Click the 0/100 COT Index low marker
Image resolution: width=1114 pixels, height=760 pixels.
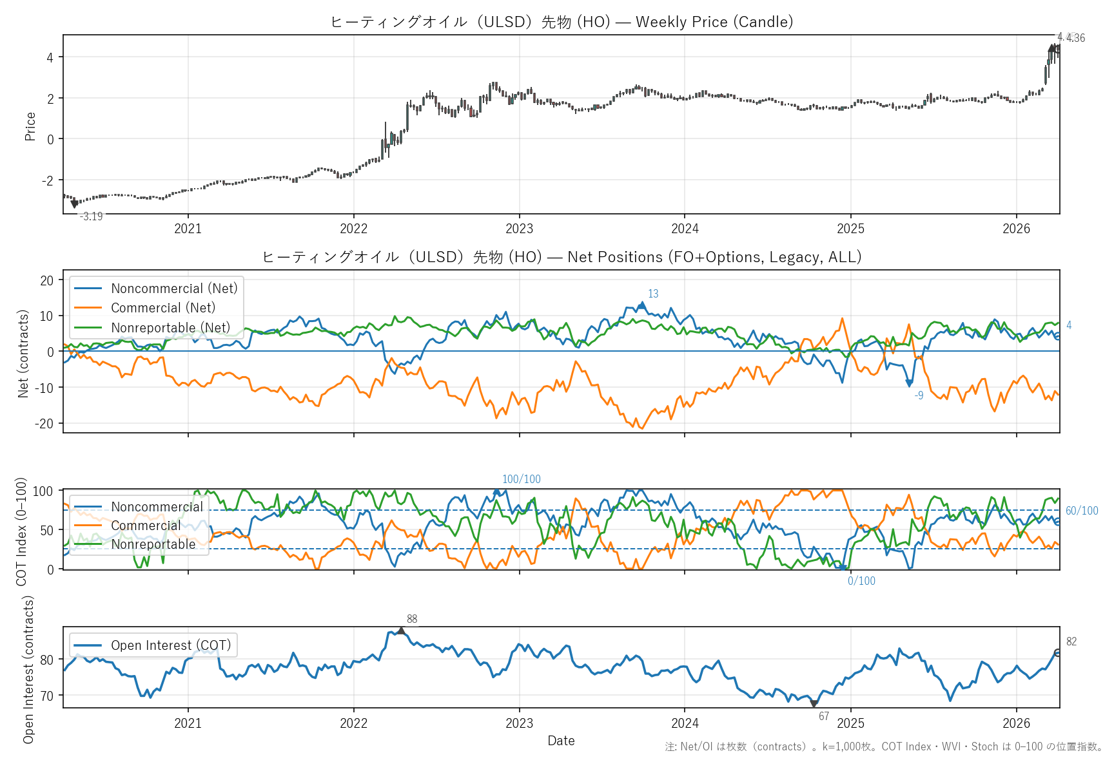pos(843,568)
